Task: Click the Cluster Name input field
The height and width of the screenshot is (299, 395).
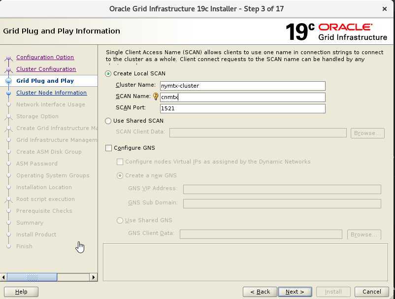Action: [243, 86]
